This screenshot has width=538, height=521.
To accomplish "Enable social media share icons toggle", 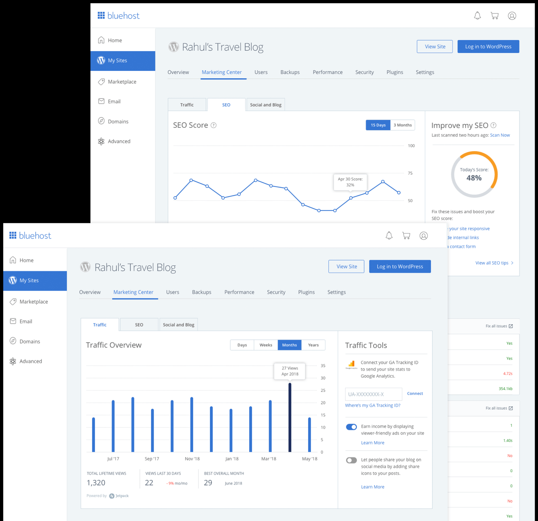I will point(351,460).
